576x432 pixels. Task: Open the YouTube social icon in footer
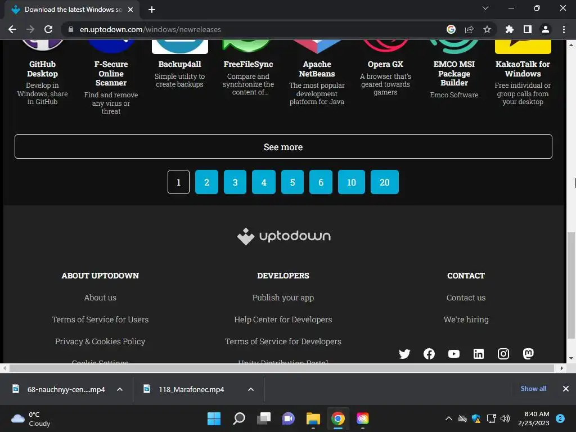click(x=454, y=354)
